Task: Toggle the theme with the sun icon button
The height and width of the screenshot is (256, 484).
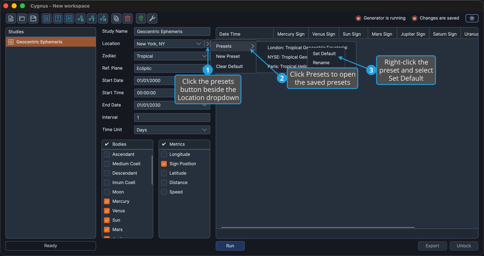Action: [472, 18]
